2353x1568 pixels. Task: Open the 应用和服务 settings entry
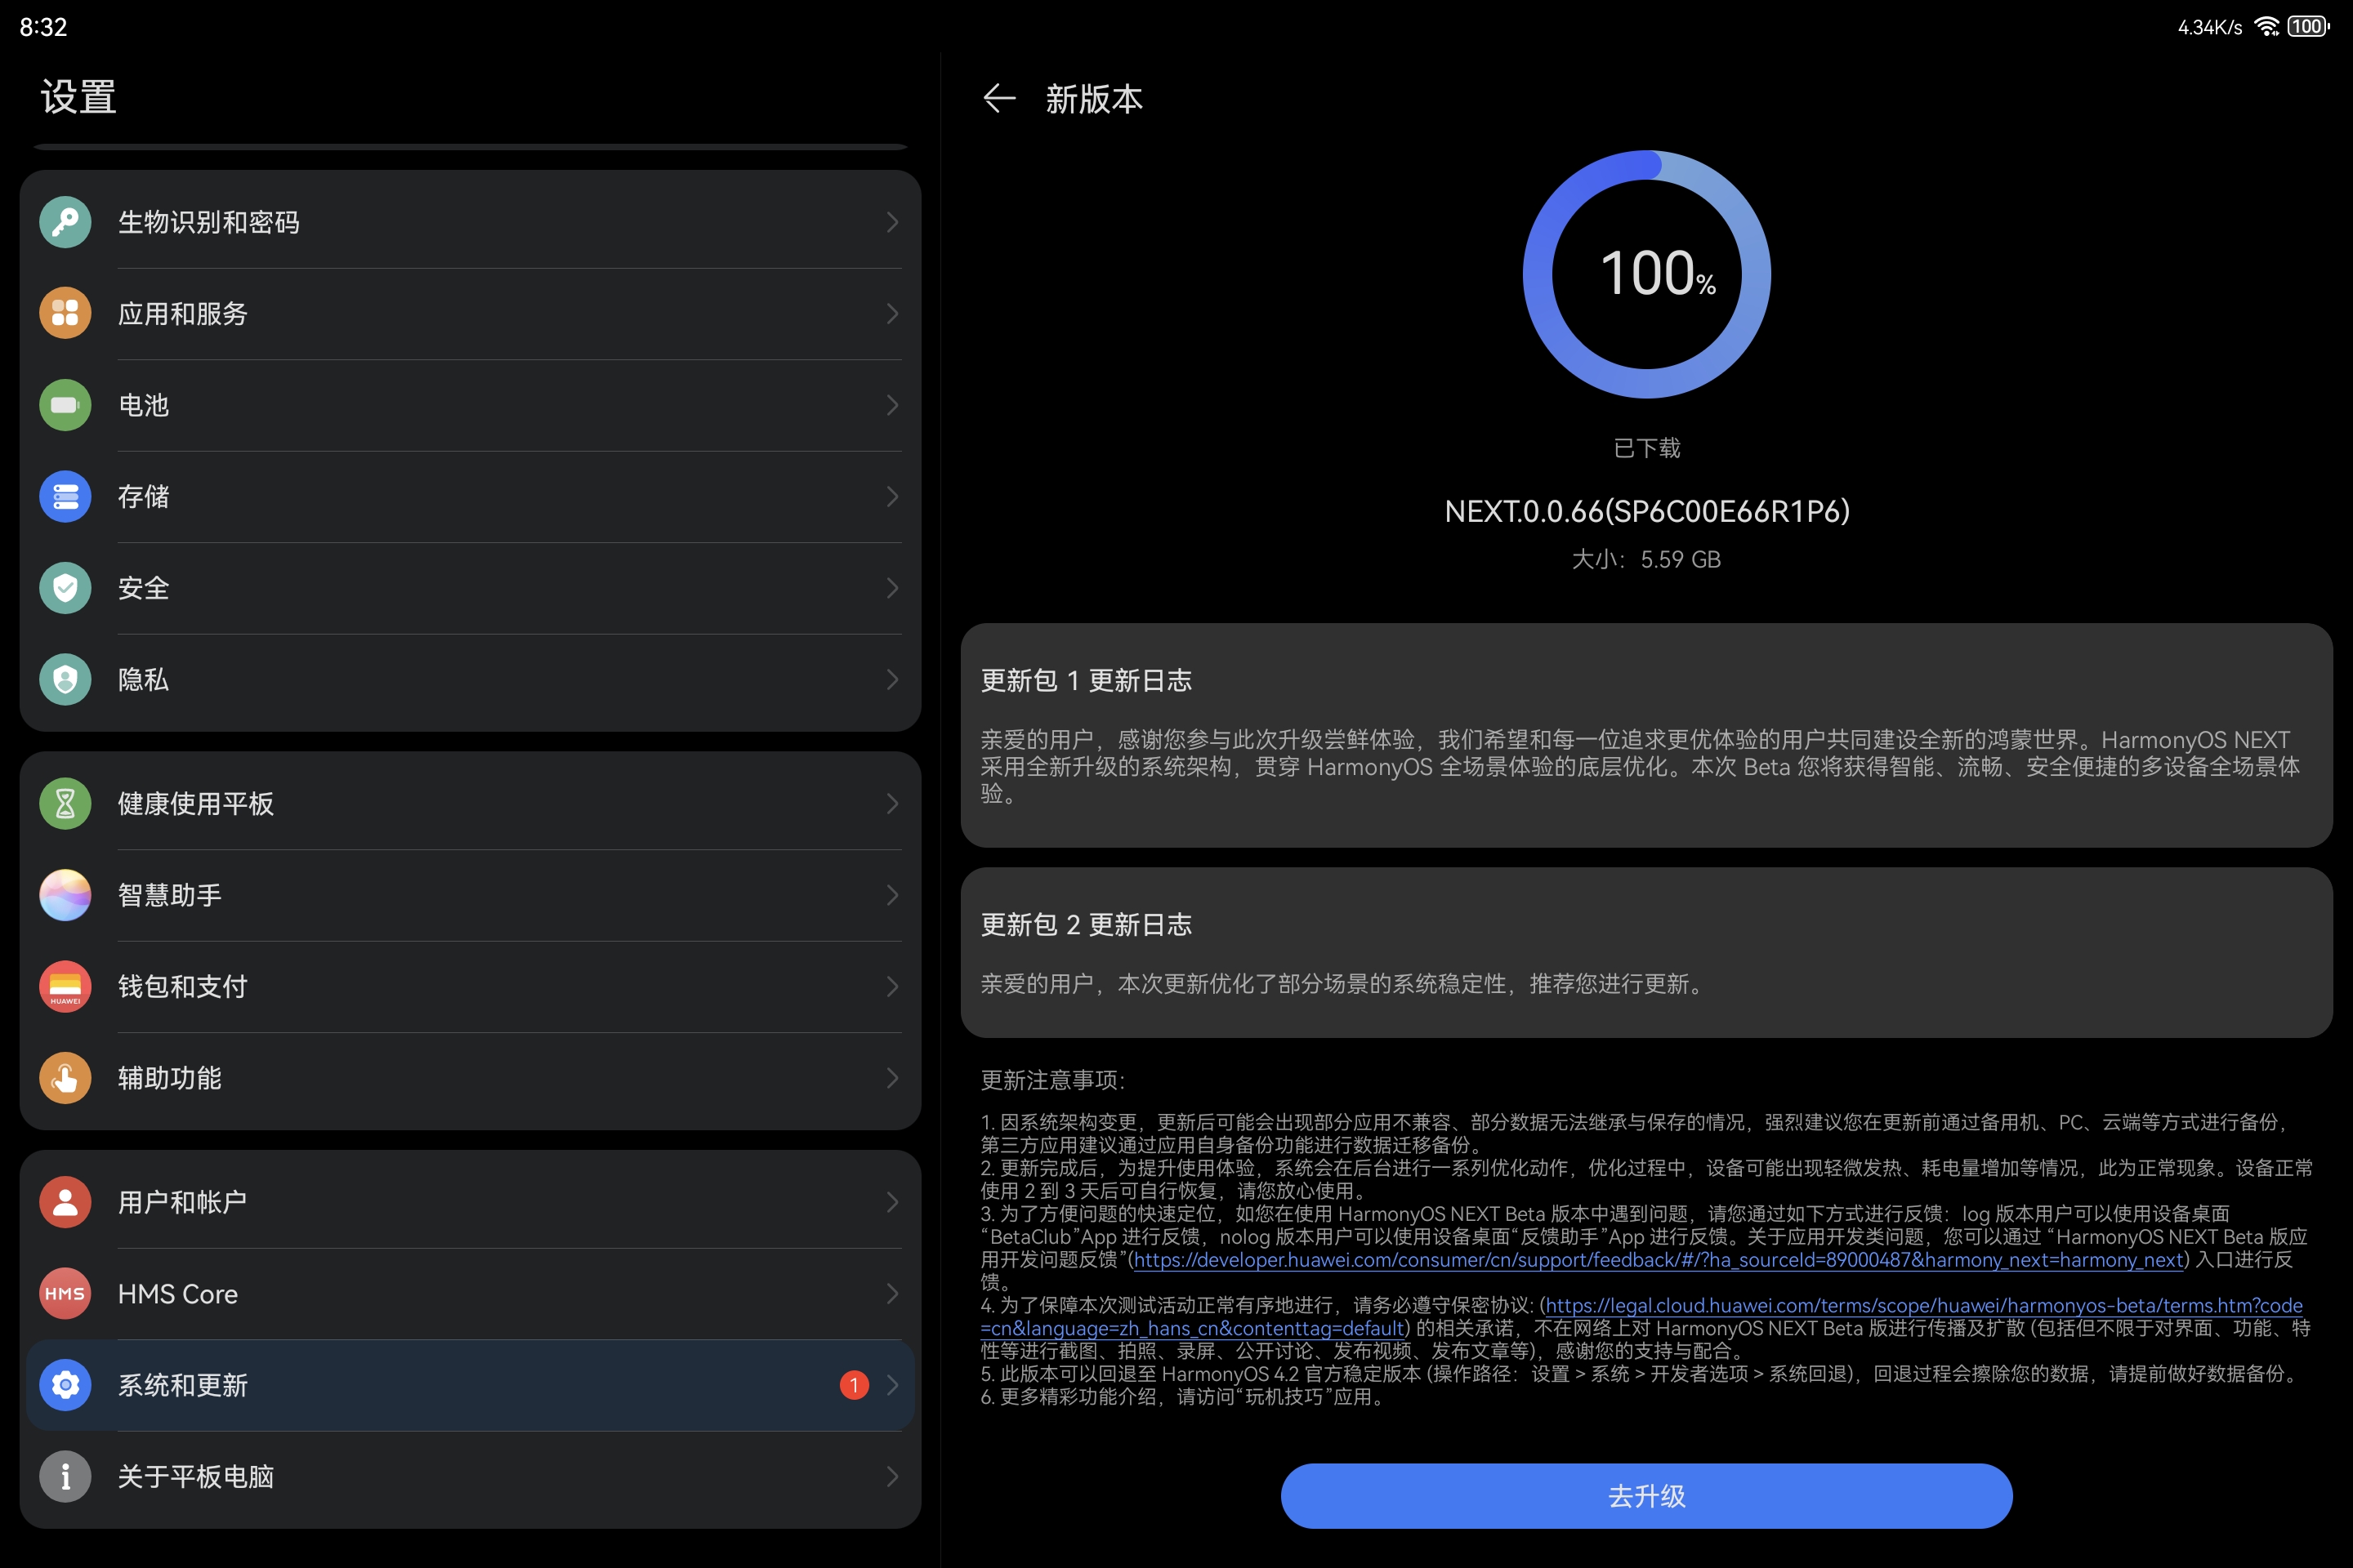tap(471, 313)
